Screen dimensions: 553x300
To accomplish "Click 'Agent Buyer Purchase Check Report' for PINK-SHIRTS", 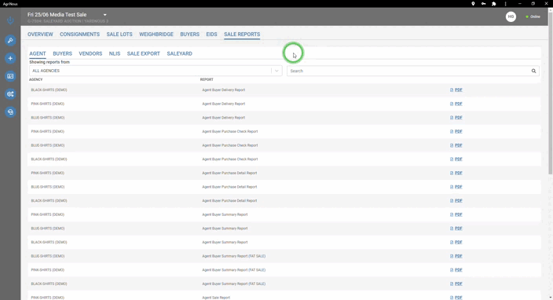I will click(230, 131).
